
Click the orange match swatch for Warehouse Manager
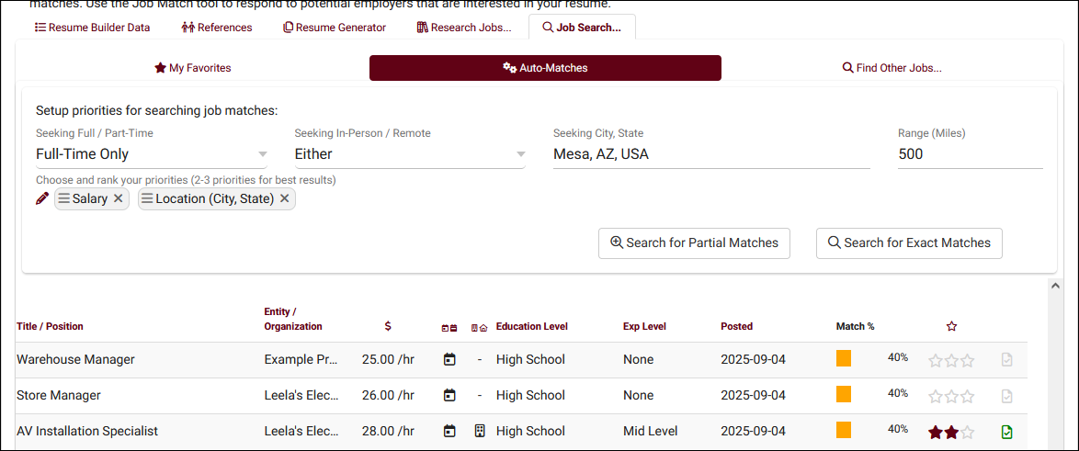844,359
